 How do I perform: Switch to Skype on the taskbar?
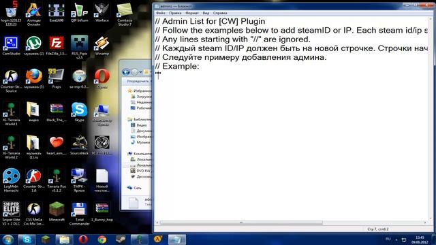point(27,240)
